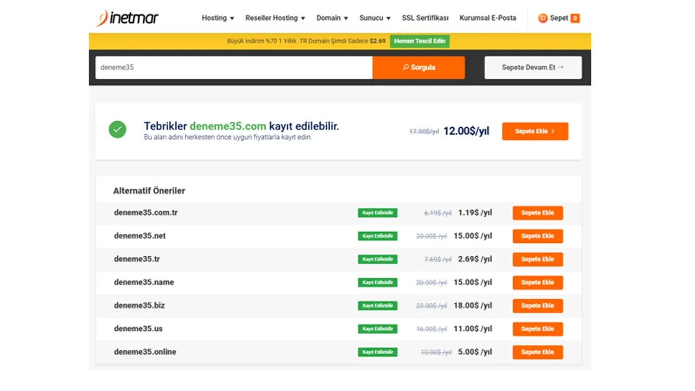Click Sepete Ekle for deneme35.biz

(x=537, y=306)
